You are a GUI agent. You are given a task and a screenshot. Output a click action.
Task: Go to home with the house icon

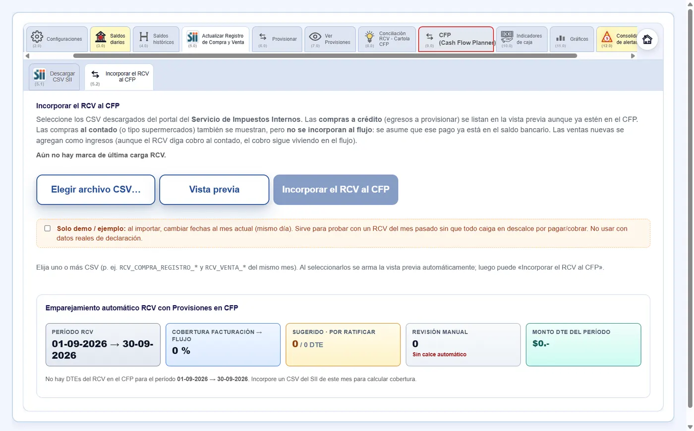(647, 40)
